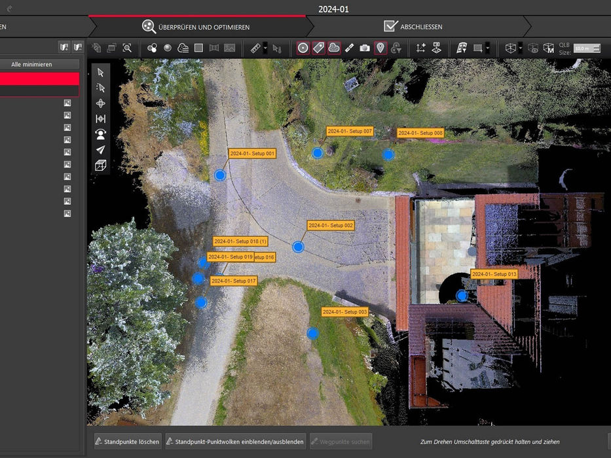
Task: Open the fence selection dropdown arrow
Action: (487, 48)
